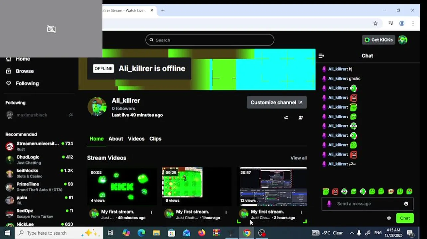Open the emoji picker in message box

point(406,204)
